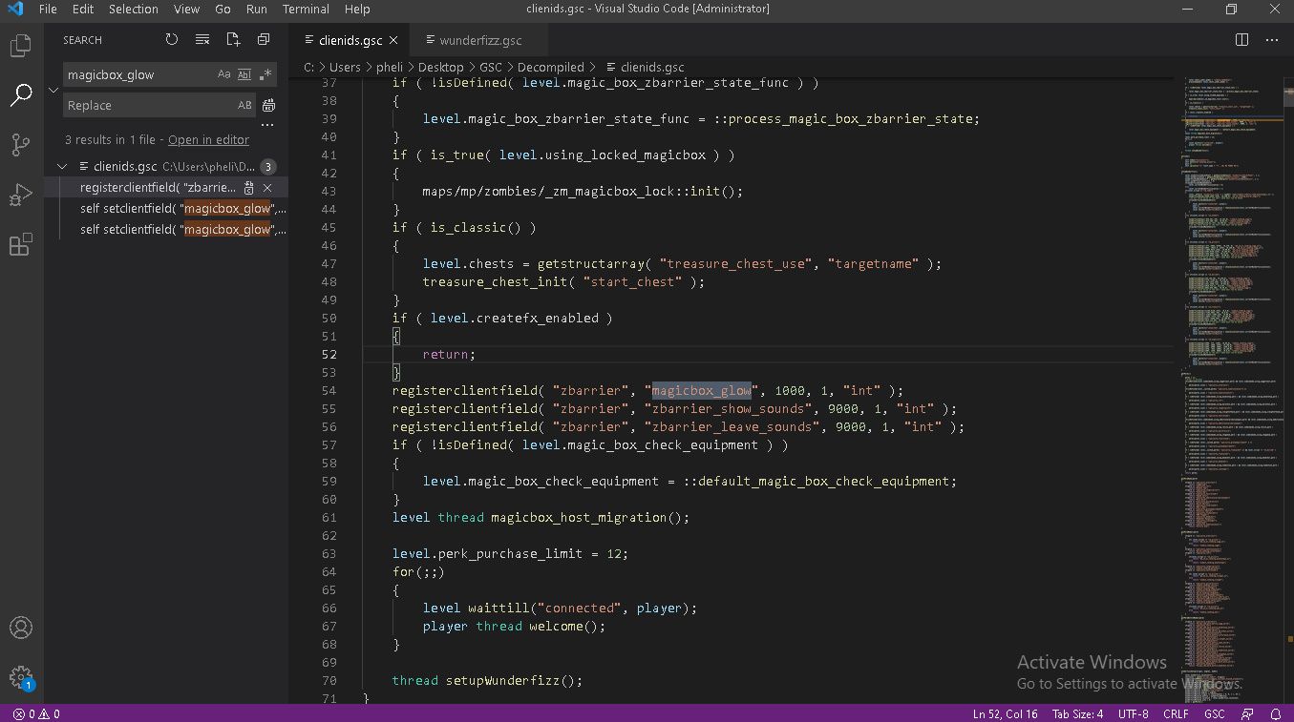The width and height of the screenshot is (1294, 722).
Task: Click the code minimap on the right
Action: point(1232,389)
